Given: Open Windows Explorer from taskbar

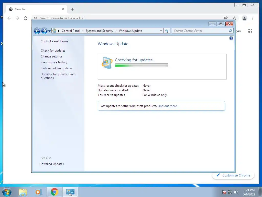Looking at the screenshot, I should [23, 192].
